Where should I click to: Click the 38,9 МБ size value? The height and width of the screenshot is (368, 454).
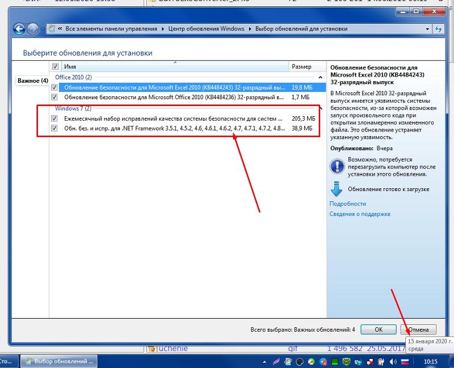pyautogui.click(x=302, y=128)
